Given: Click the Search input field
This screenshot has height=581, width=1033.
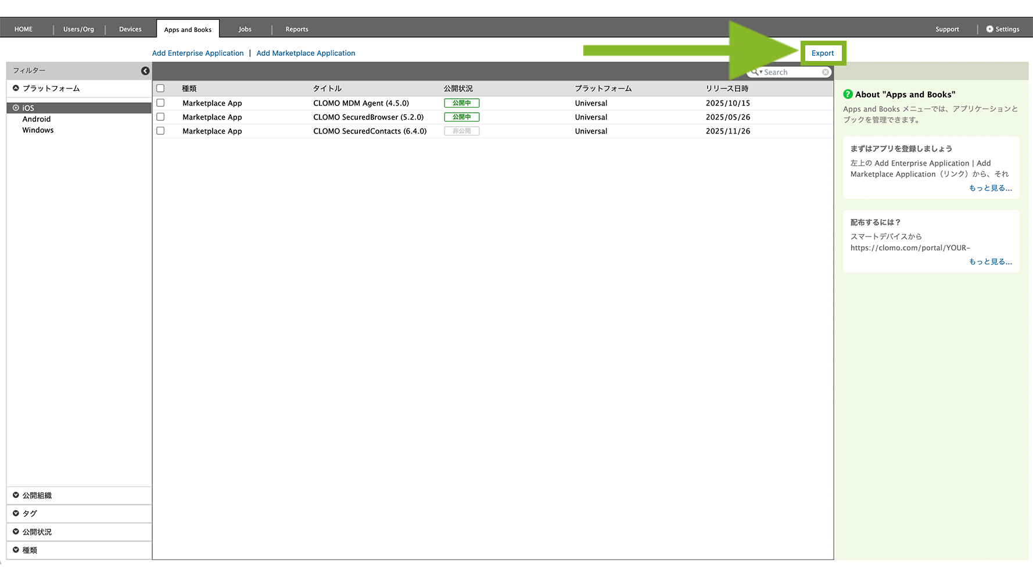Looking at the screenshot, I should [x=791, y=72].
